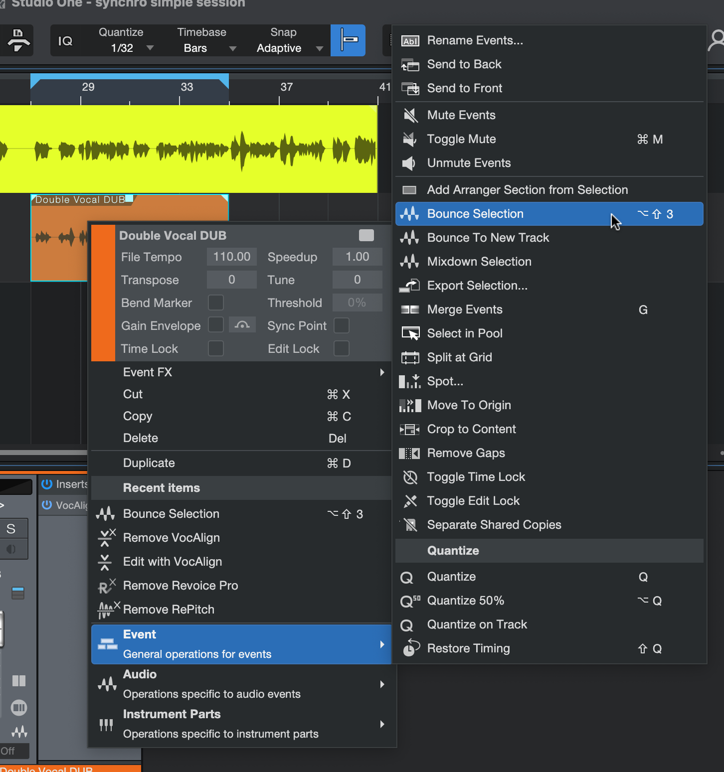Click the channel banks capsule icon

tap(19, 707)
